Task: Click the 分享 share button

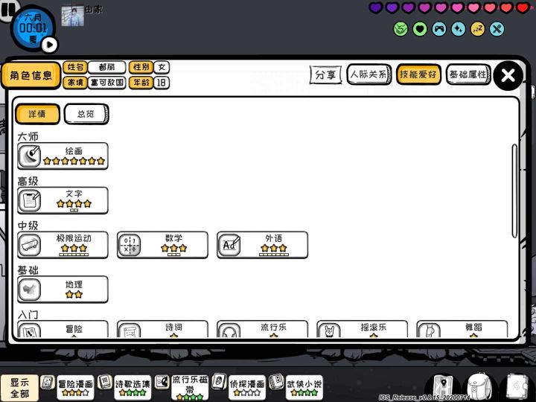Action: (325, 74)
